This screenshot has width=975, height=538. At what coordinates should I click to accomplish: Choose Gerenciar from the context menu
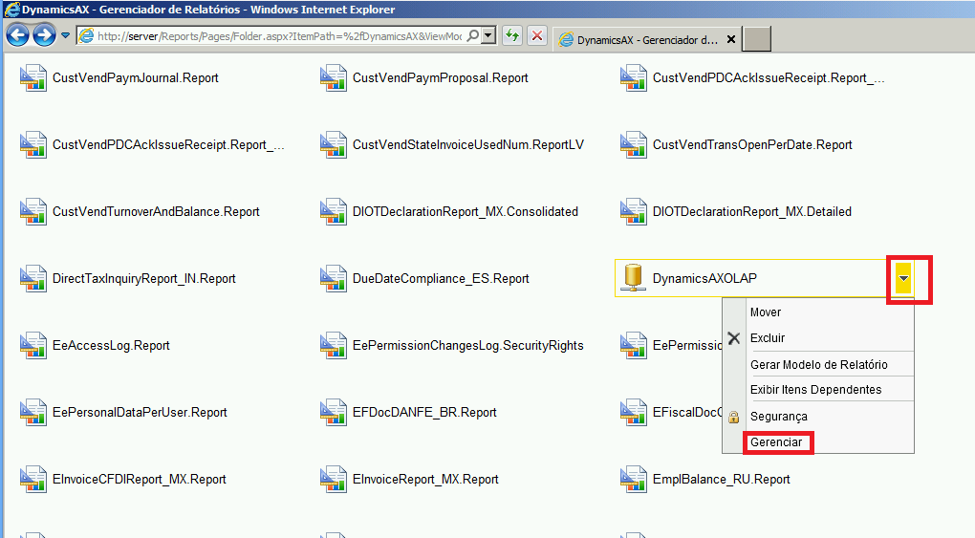776,442
